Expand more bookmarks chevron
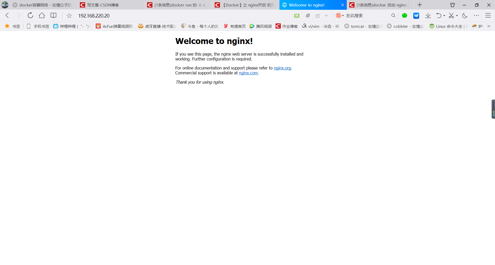The image size is (495, 265). [x=489, y=26]
